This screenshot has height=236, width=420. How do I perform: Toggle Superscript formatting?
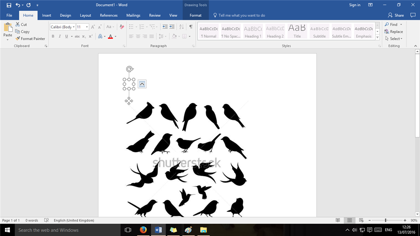point(91,36)
